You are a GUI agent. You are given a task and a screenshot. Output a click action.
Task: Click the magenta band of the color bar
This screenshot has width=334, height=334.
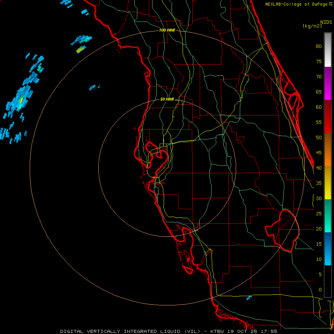(x=328, y=83)
